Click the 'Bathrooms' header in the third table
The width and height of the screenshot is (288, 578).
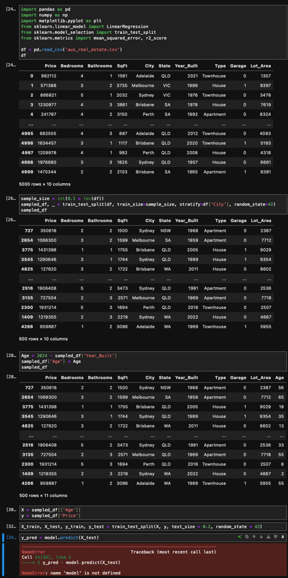point(100,378)
